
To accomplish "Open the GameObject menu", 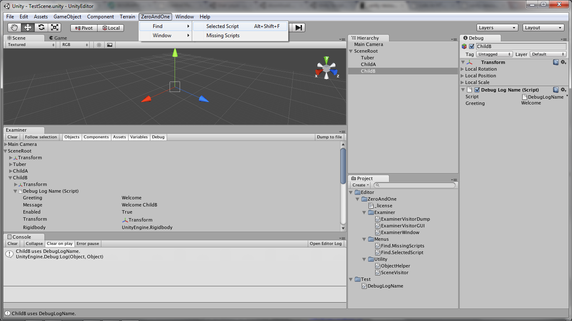I will [x=67, y=17].
